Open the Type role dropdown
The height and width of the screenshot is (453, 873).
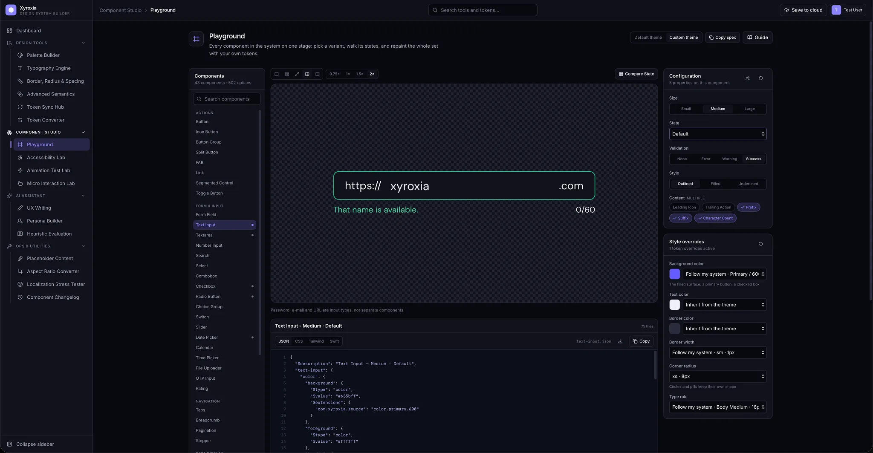tap(718, 407)
